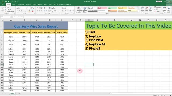
Task: Click the Decrease Decimal button
Action: pos(73,11)
